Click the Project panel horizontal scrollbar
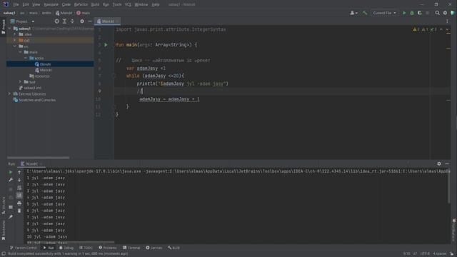 point(38,158)
